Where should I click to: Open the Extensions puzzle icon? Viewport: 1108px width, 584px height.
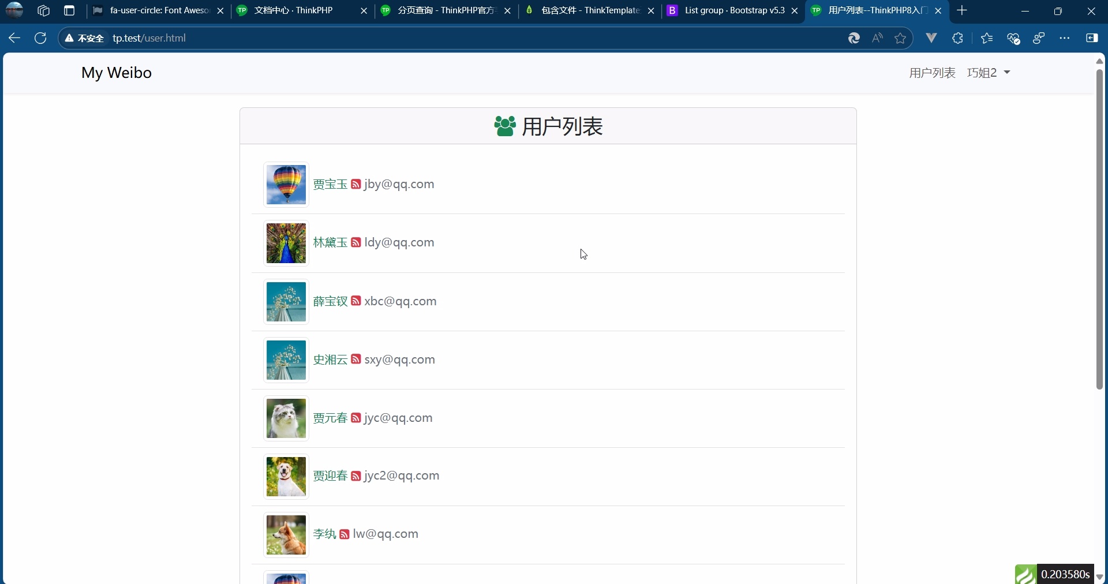tap(957, 38)
